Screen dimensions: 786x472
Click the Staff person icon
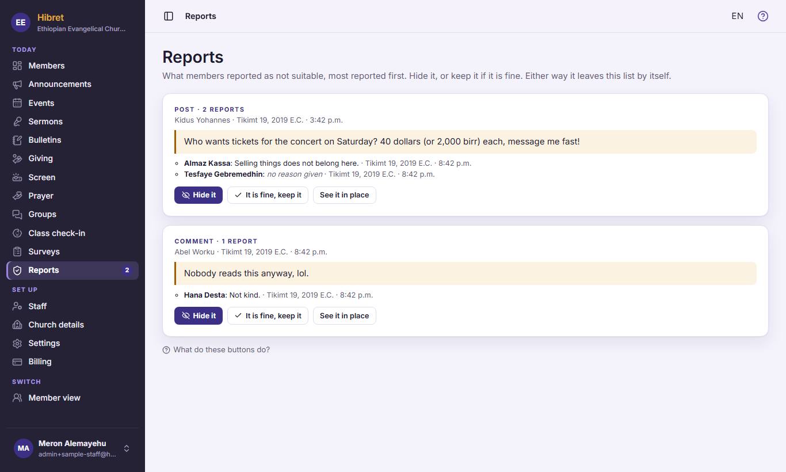17,306
